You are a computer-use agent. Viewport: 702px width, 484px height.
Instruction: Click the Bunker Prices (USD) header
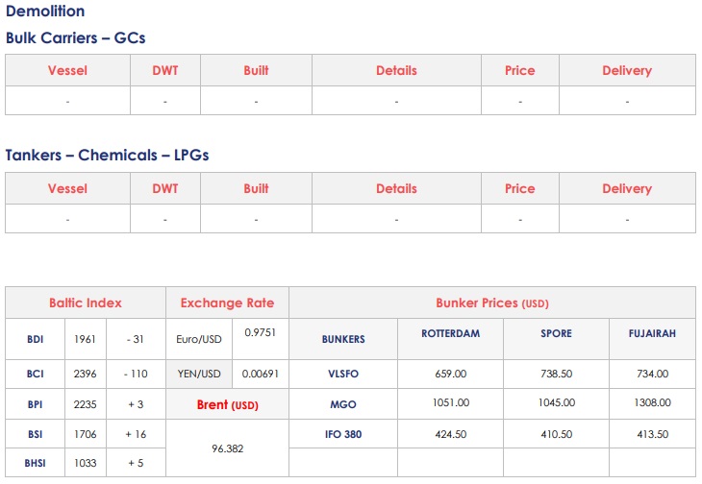(491, 302)
